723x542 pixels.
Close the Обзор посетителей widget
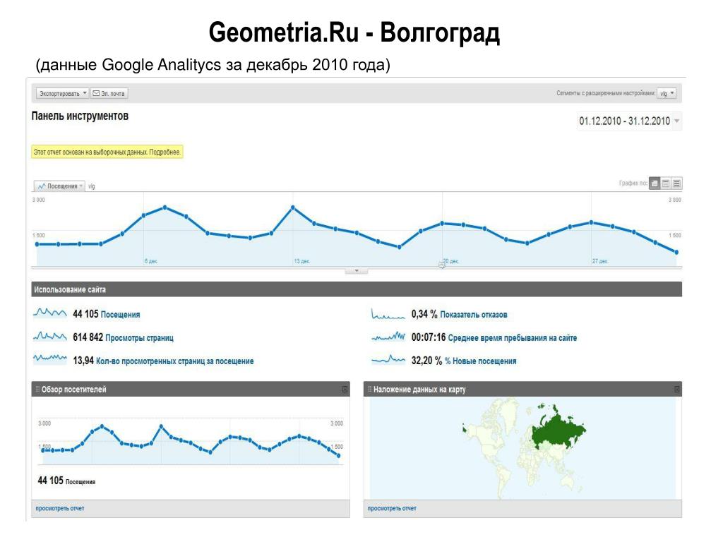pyautogui.click(x=345, y=390)
